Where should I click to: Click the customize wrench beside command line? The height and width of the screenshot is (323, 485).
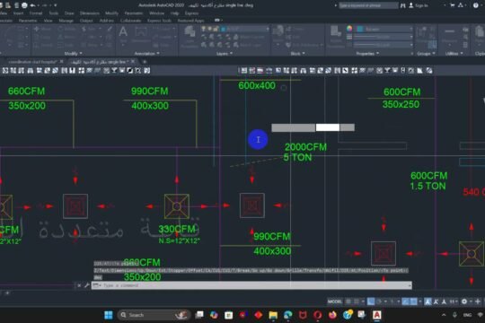click(86, 285)
